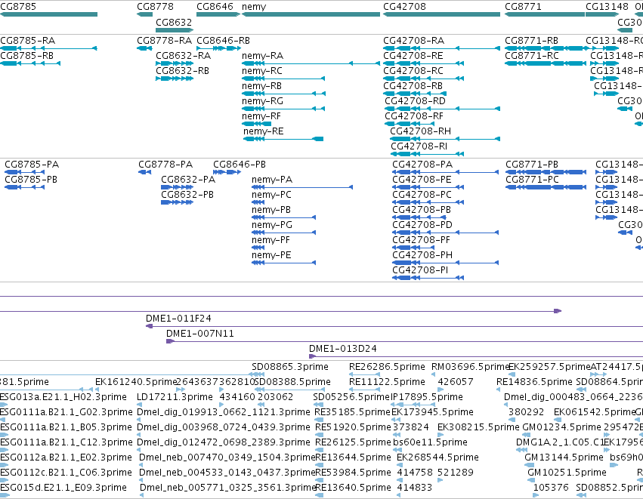Click protein nemy-PC
The width and height of the screenshot is (643, 499).
tap(258, 202)
